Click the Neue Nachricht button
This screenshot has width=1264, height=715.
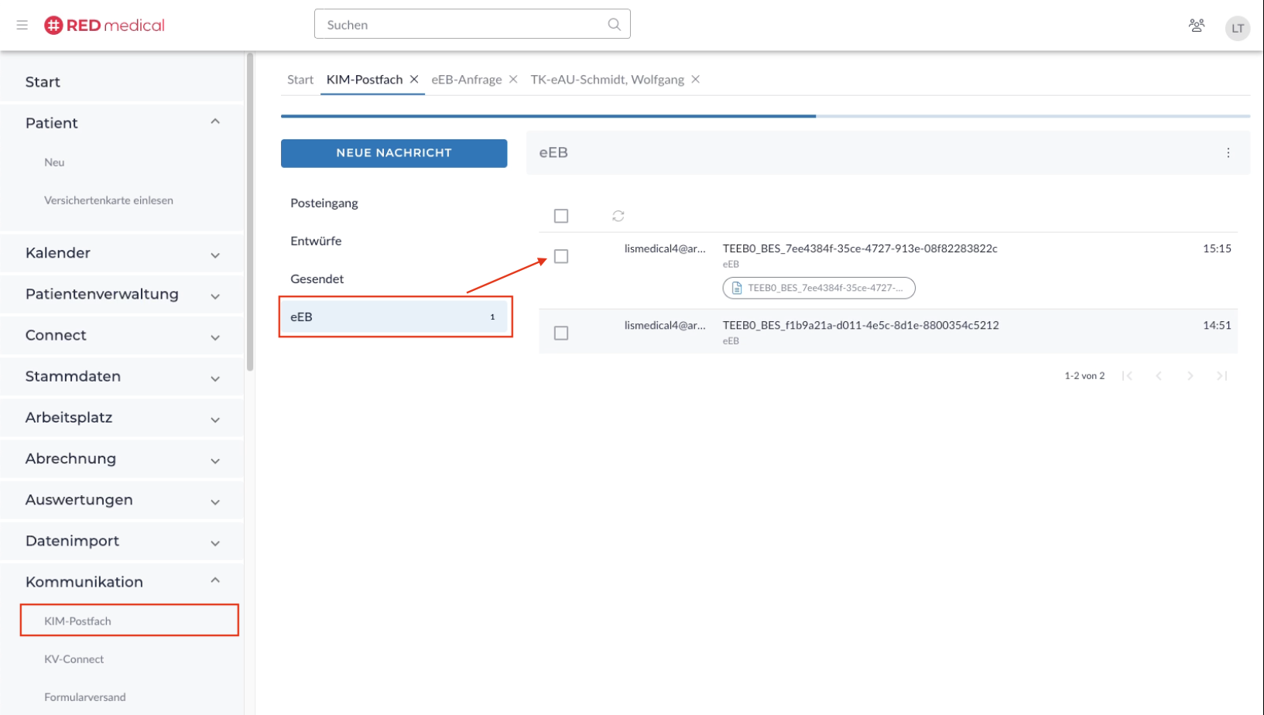[393, 153]
